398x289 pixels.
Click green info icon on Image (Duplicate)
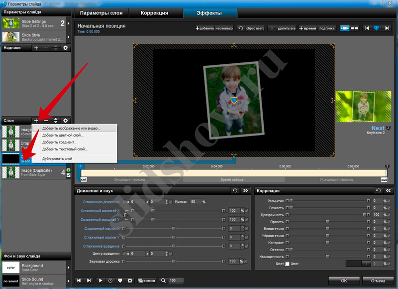[68, 170]
